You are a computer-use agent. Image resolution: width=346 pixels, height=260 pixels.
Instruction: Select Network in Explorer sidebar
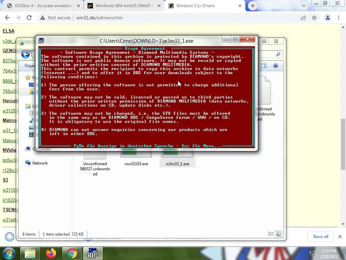[x=40, y=163]
